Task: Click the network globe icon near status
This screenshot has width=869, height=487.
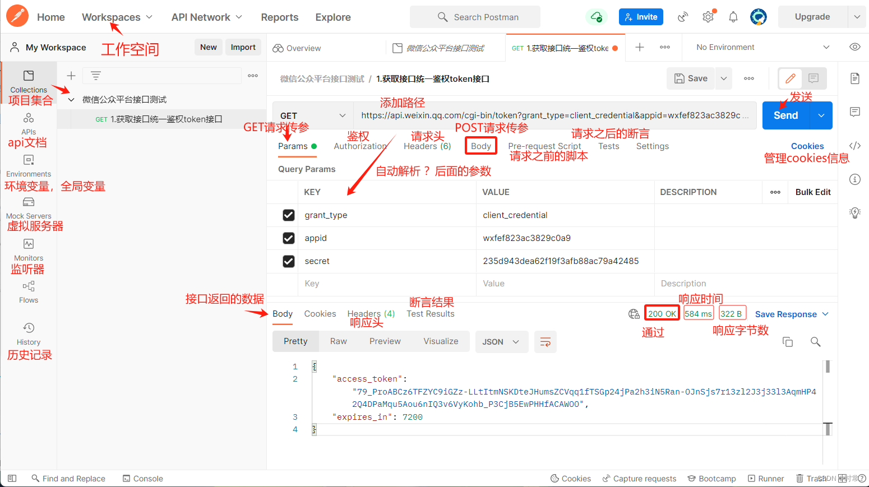Action: click(x=634, y=314)
